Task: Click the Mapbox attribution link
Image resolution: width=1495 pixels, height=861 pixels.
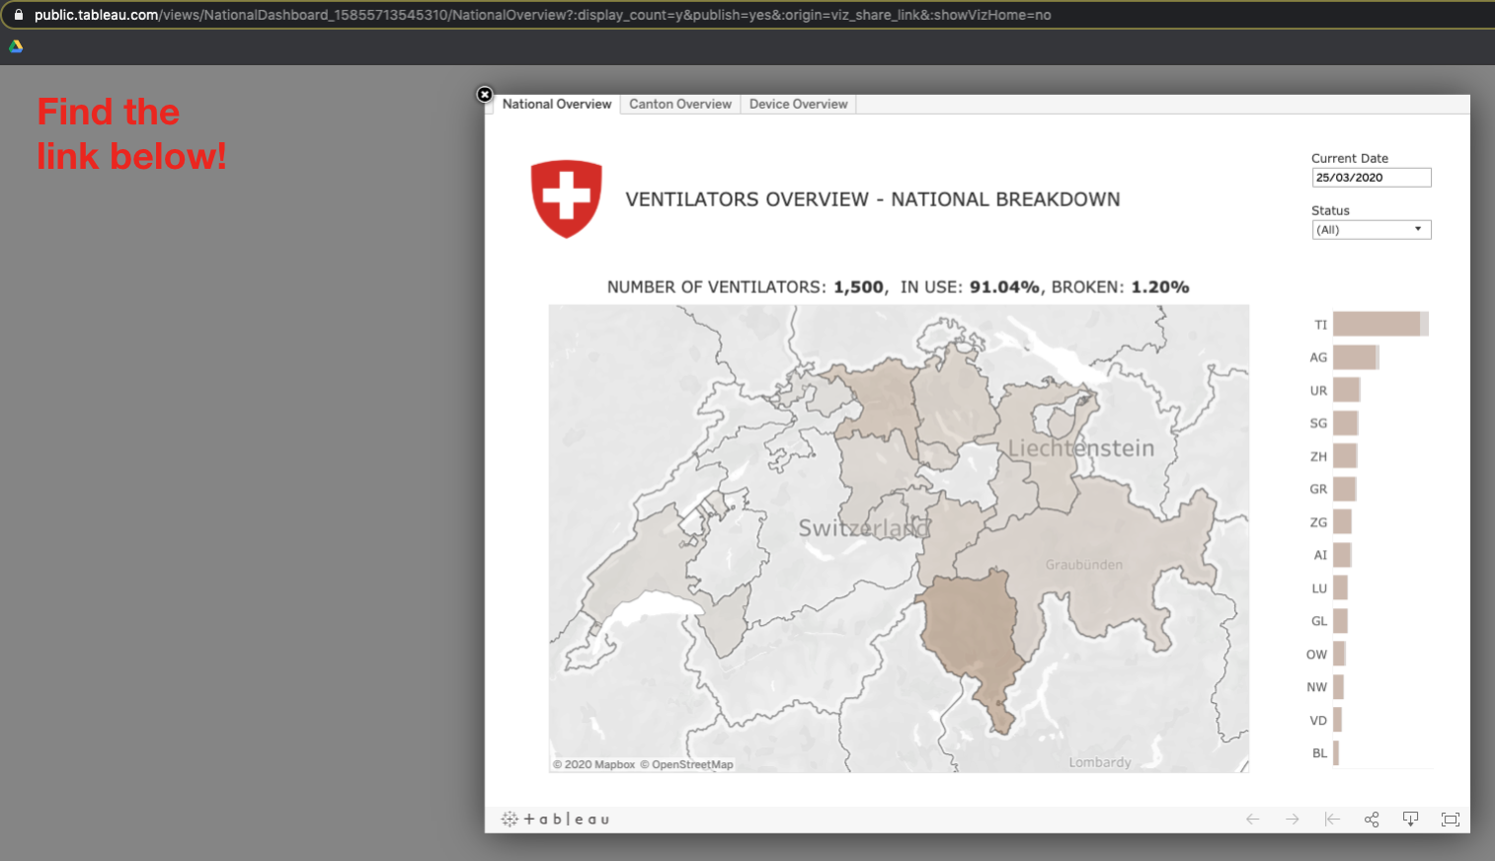Action: point(594,764)
